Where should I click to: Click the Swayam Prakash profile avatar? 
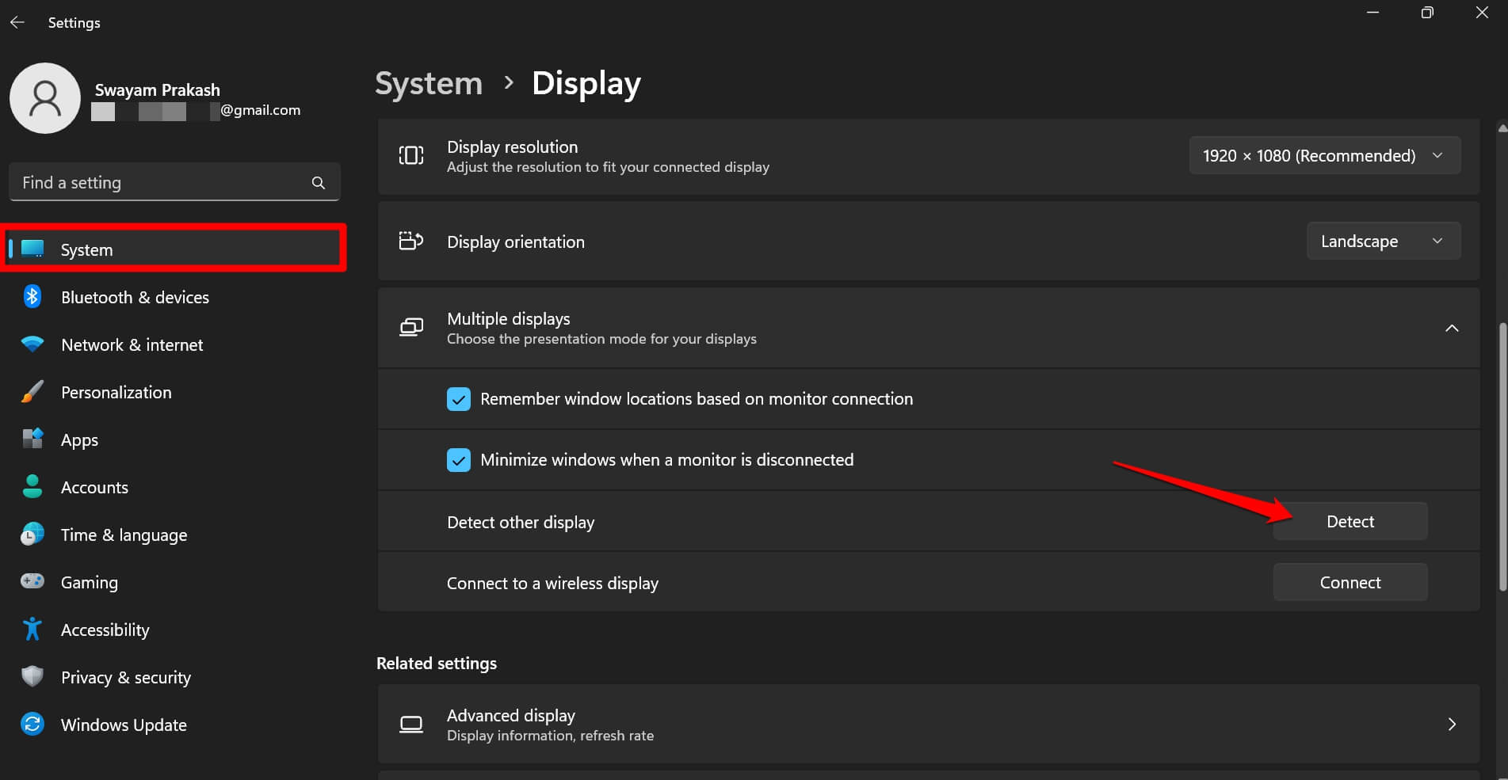click(45, 98)
